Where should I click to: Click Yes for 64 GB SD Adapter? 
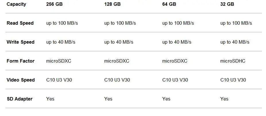[166, 99]
